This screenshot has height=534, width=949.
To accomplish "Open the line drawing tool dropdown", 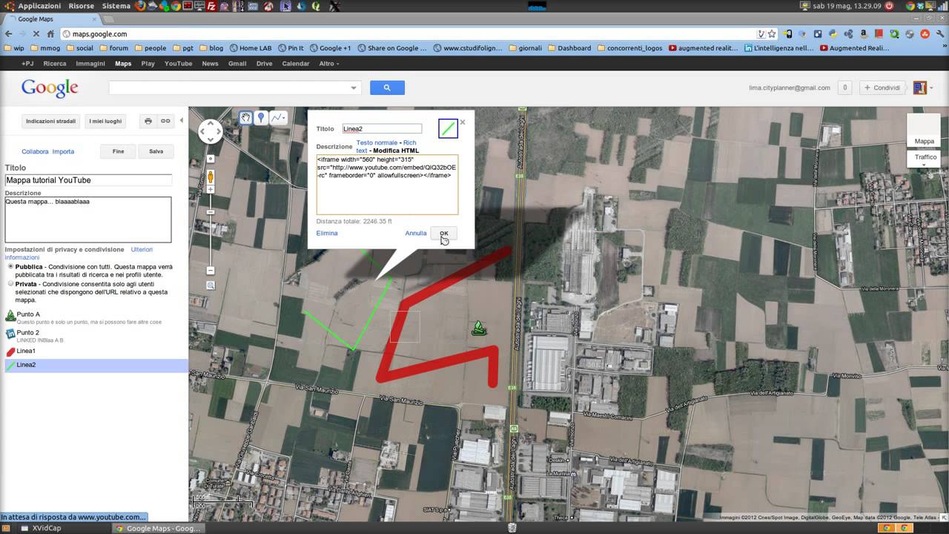I will click(x=278, y=118).
